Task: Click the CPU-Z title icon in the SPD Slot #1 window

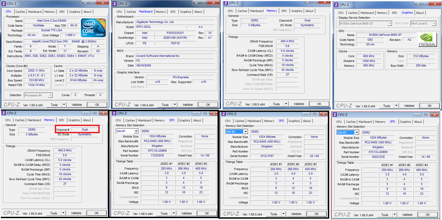Action: tap(114, 113)
